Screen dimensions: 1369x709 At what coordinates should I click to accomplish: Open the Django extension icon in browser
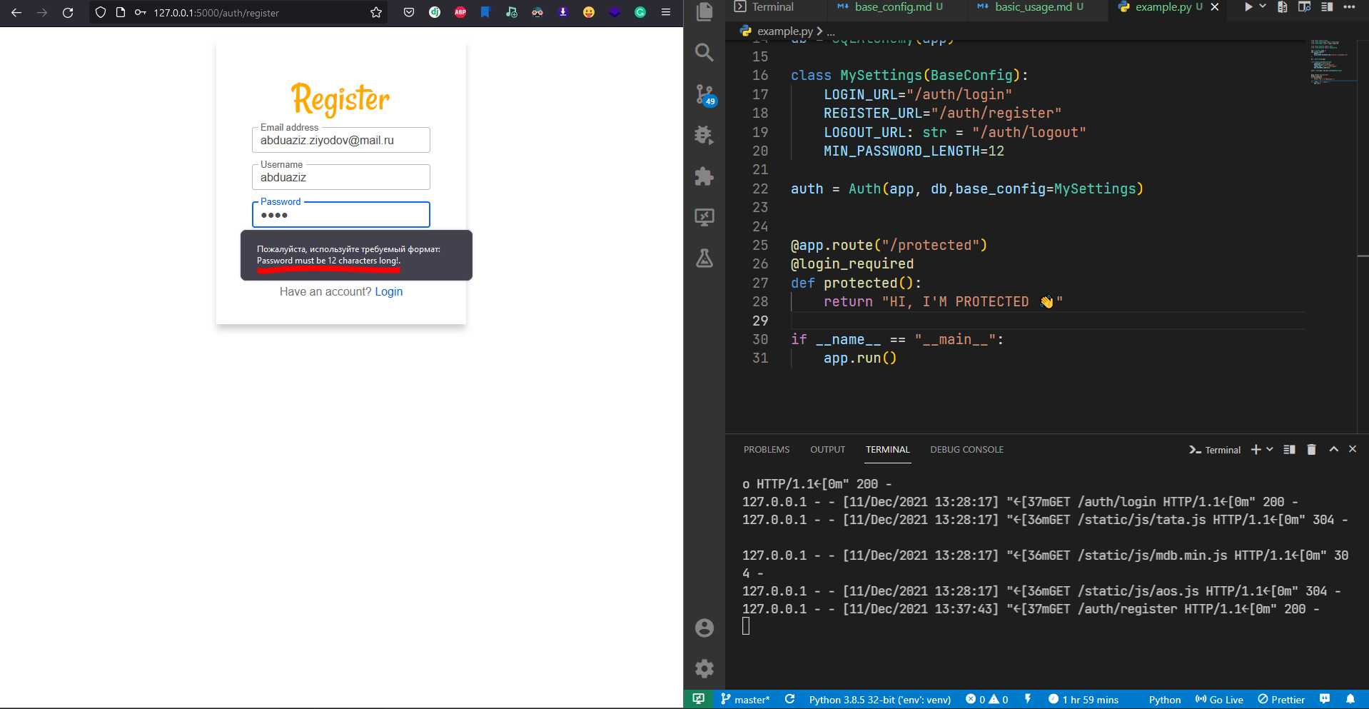tap(435, 12)
